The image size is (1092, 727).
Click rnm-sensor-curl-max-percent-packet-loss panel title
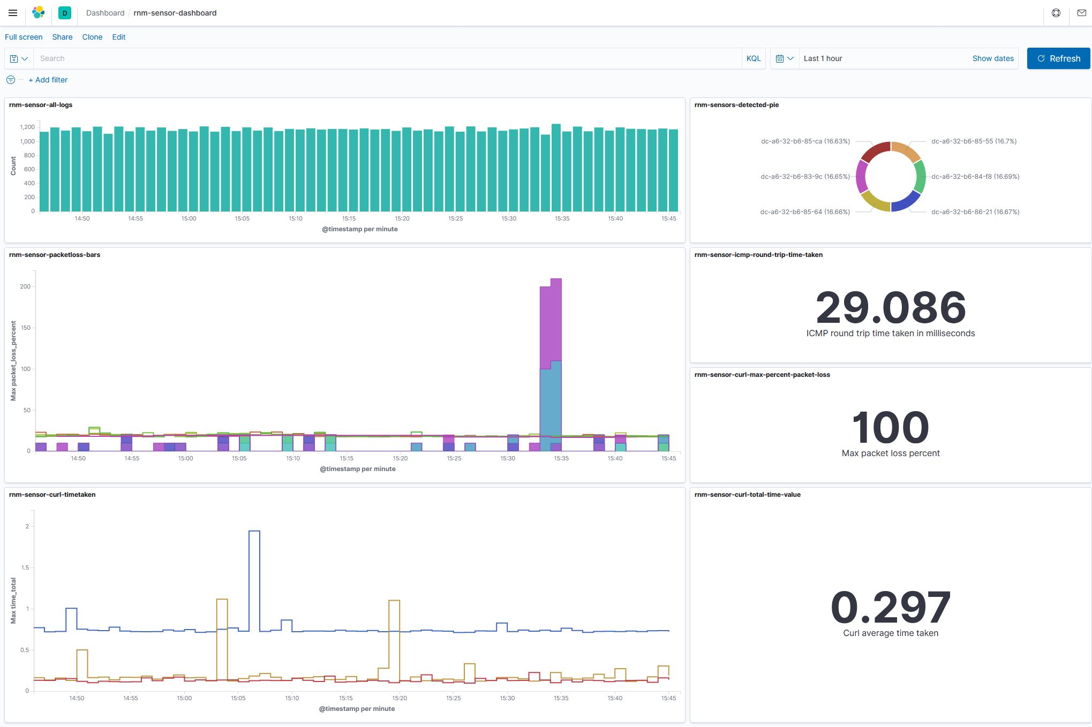[762, 375]
